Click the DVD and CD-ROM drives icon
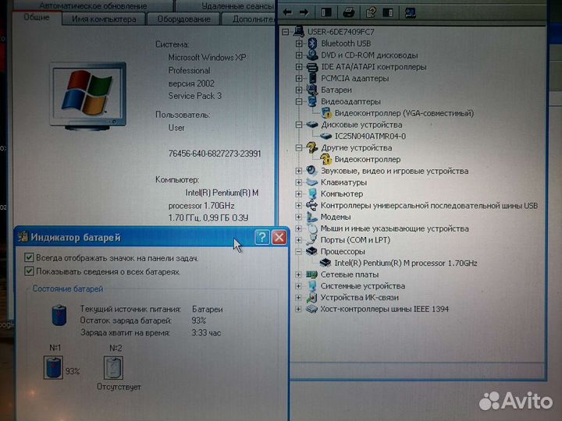Viewport: 562px width, 421px height. pyautogui.click(x=312, y=55)
